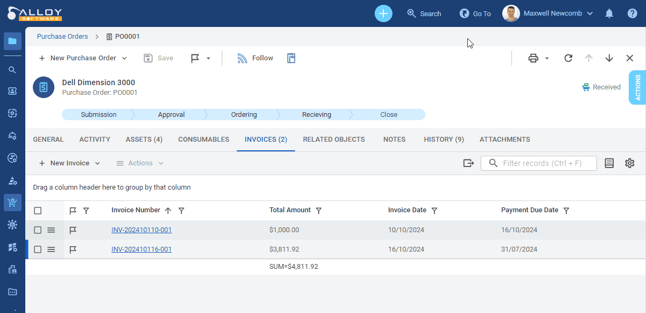Open the Actions dropdown in invoice toolbar

coord(140,163)
